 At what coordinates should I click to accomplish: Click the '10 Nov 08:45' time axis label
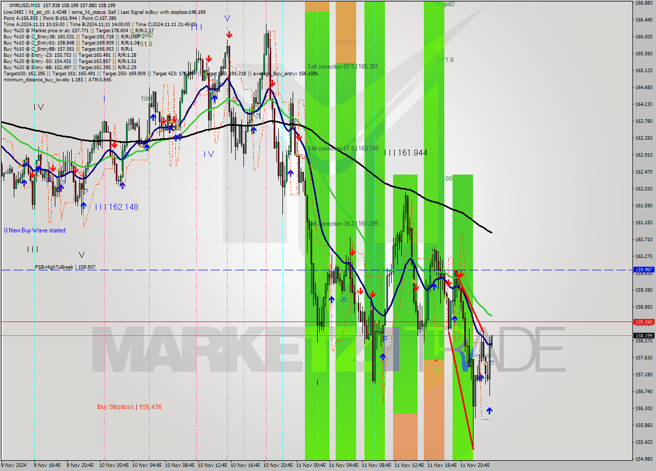click(180, 465)
